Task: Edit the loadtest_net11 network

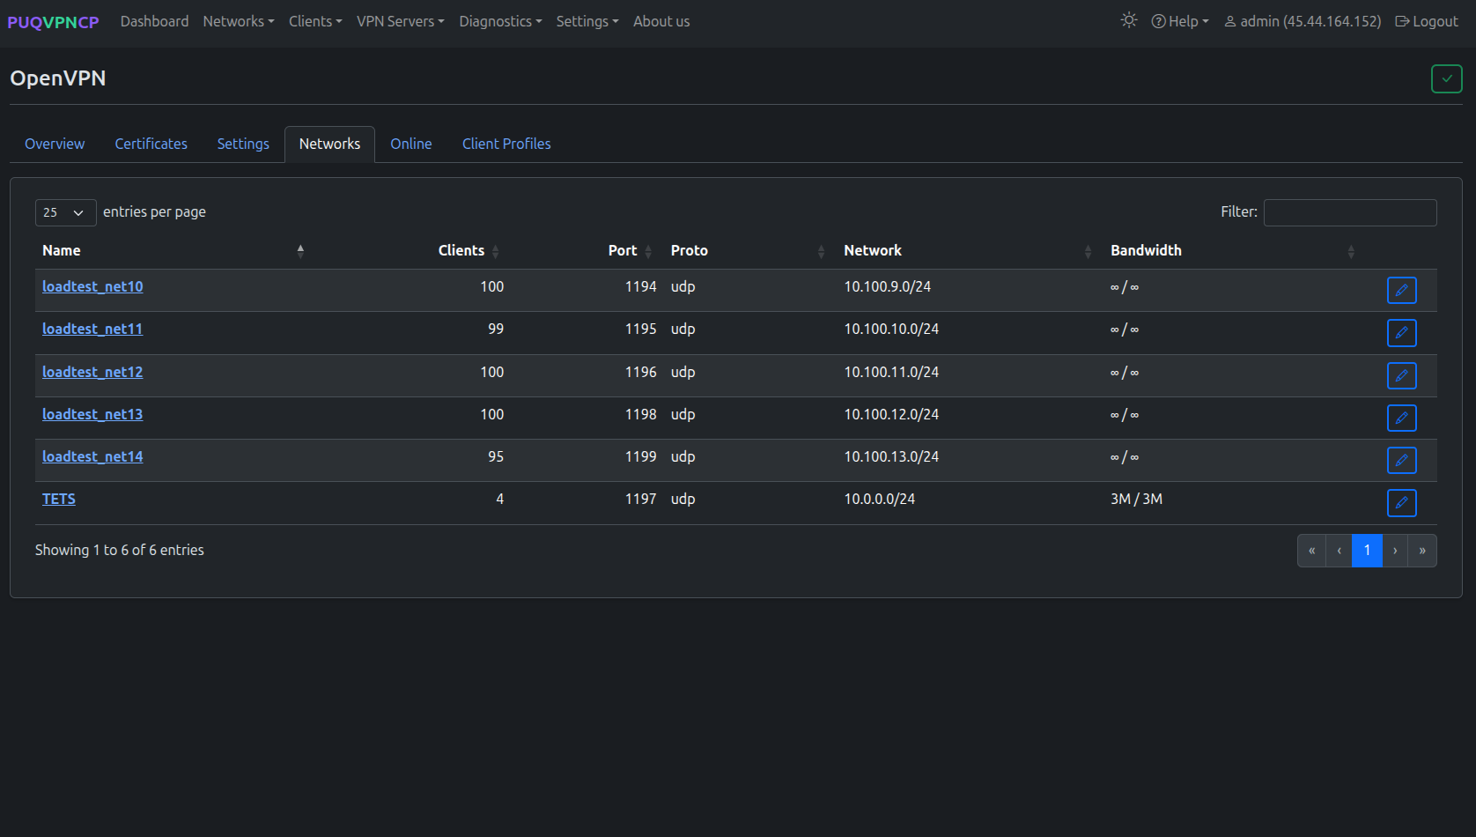Action: [1401, 333]
